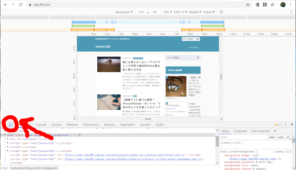Screen dimensions: 296x170
Task: Open the (index):137 source link
Action: tap(283, 152)
